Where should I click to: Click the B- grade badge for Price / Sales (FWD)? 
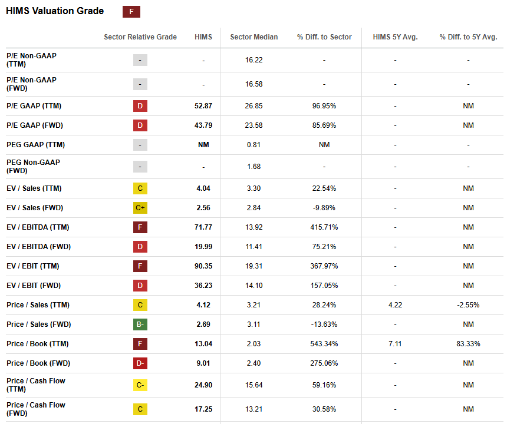click(x=140, y=324)
